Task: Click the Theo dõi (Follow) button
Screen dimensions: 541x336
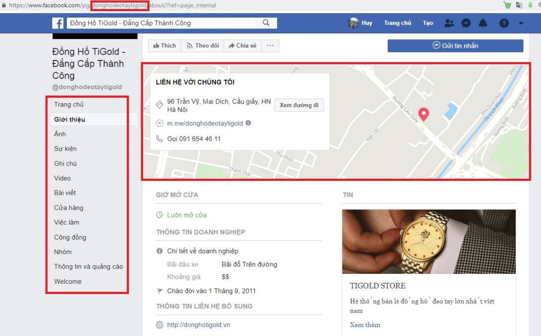Action: 202,46
